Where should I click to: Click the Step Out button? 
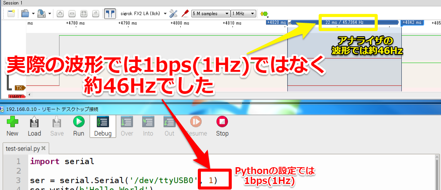coord(169,127)
